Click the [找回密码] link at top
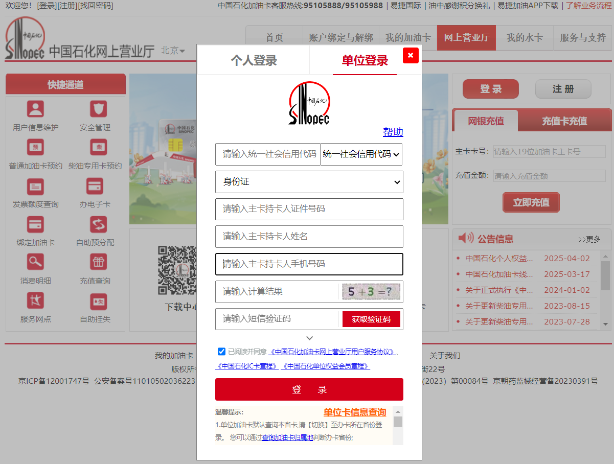 [x=95, y=6]
